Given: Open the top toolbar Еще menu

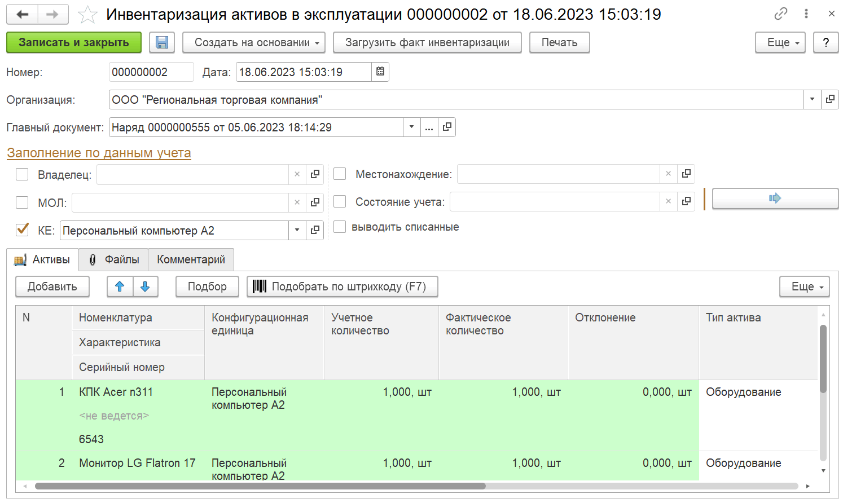Looking at the screenshot, I should tap(780, 42).
